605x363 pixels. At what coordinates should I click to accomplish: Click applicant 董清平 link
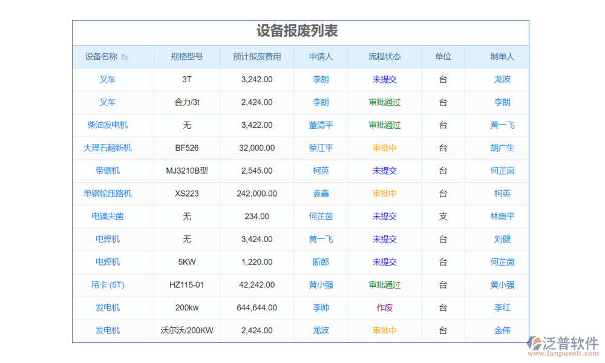[321, 125]
